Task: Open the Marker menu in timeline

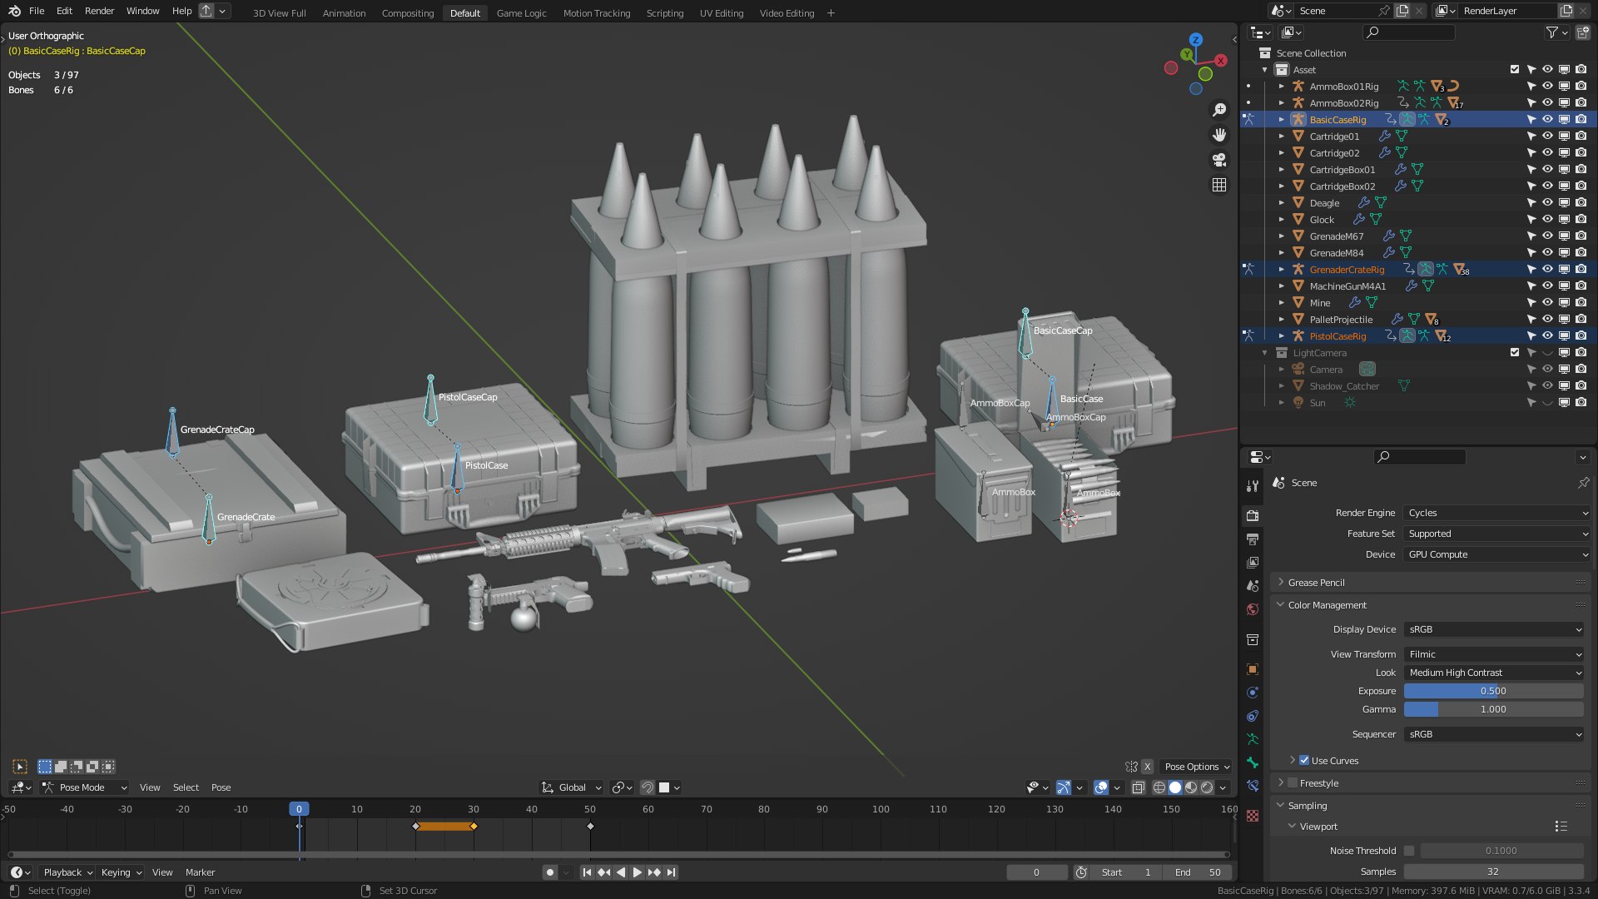Action: pyautogui.click(x=200, y=872)
